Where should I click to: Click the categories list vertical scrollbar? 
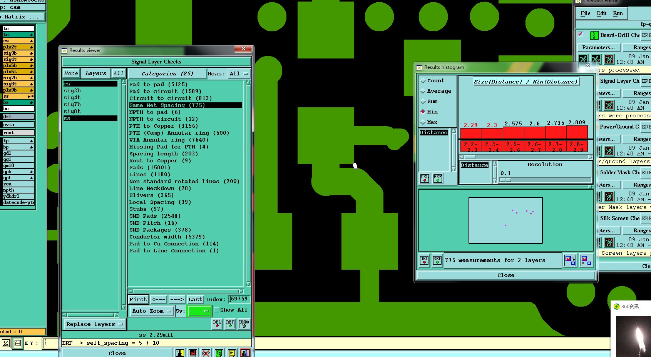(x=248, y=184)
